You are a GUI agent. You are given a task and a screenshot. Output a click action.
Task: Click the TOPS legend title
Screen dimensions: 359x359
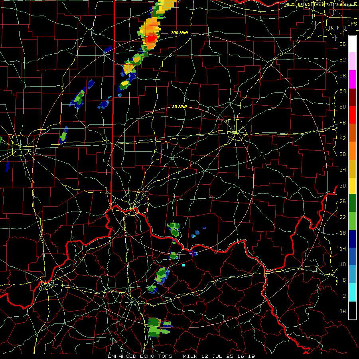tap(351, 24)
